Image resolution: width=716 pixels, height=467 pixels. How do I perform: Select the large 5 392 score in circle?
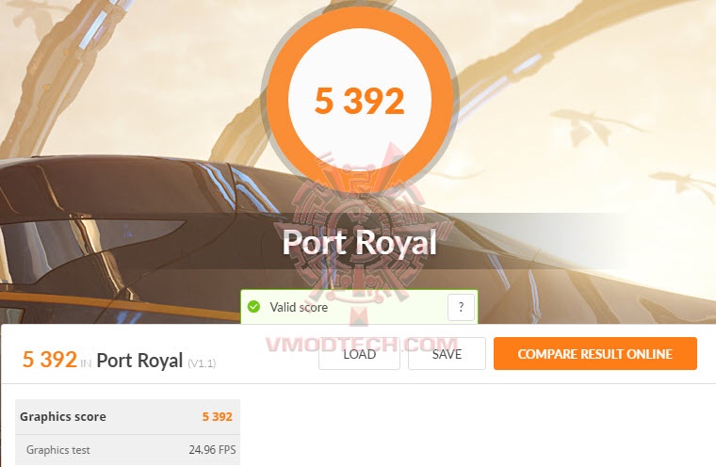(360, 101)
